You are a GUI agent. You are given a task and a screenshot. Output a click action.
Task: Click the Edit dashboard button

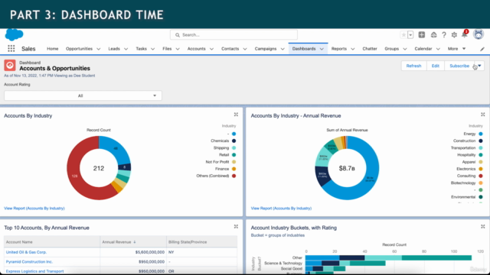436,66
